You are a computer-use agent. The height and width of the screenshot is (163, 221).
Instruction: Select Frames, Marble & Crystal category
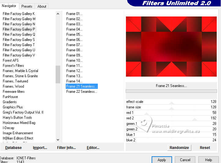pyautogui.click(x=20, y=71)
